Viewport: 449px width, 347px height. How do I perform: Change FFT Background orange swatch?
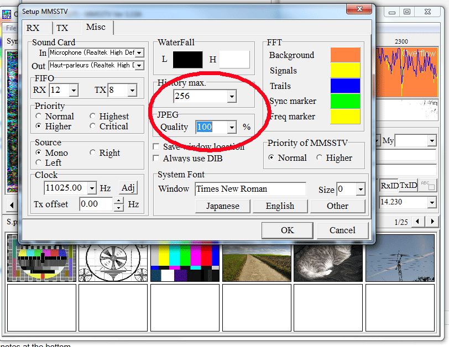[x=345, y=55]
